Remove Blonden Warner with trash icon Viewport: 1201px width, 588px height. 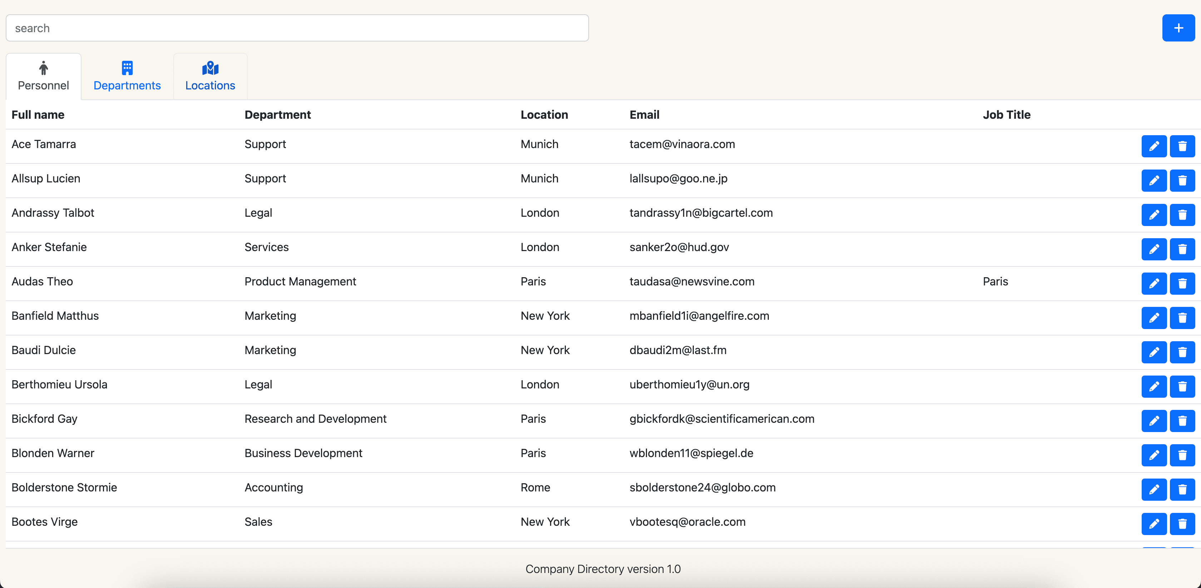(1182, 455)
